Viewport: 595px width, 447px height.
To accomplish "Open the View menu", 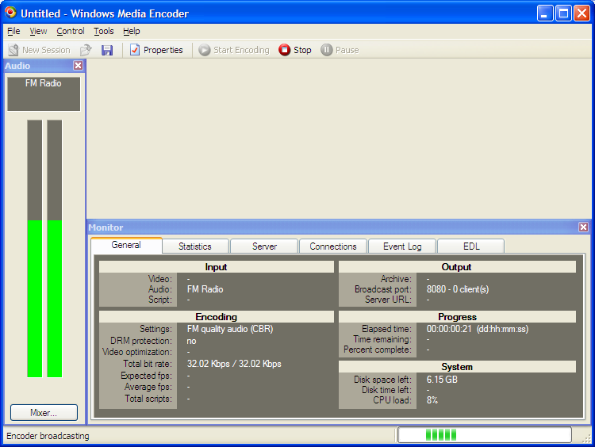I will coord(38,31).
